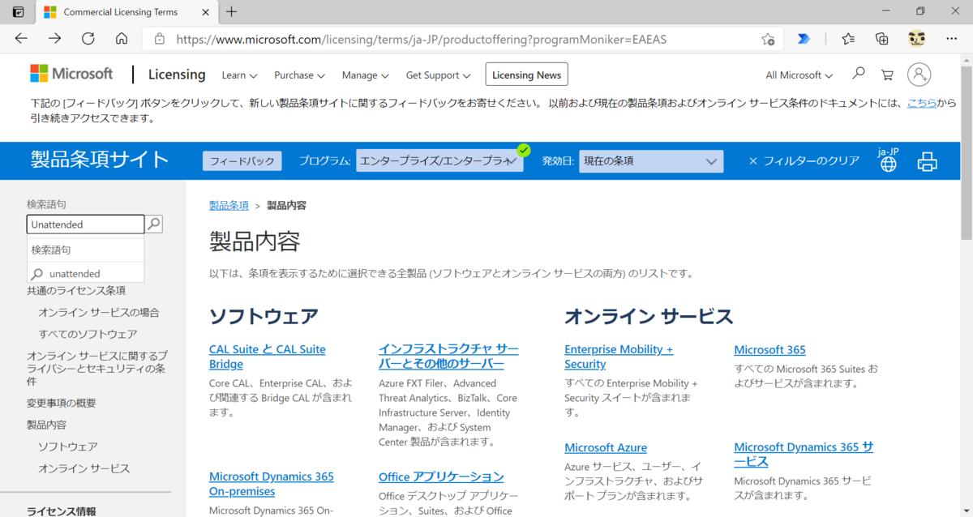Click the browser address bar URL
The width and height of the screenshot is (973, 517).
(x=422, y=39)
